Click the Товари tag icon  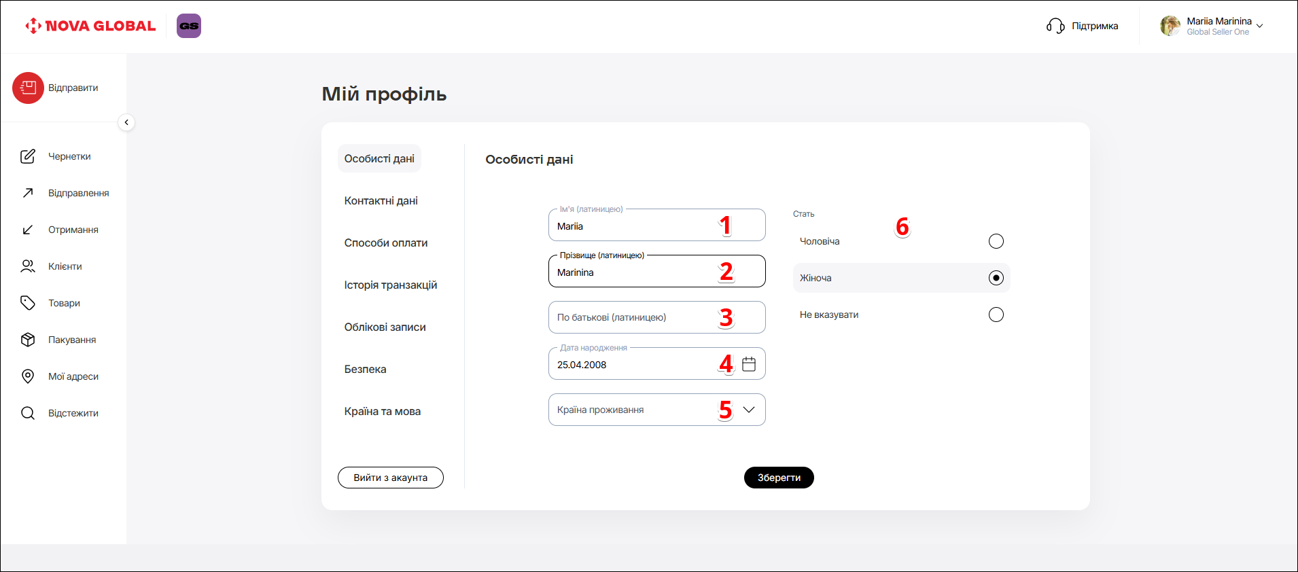point(28,303)
